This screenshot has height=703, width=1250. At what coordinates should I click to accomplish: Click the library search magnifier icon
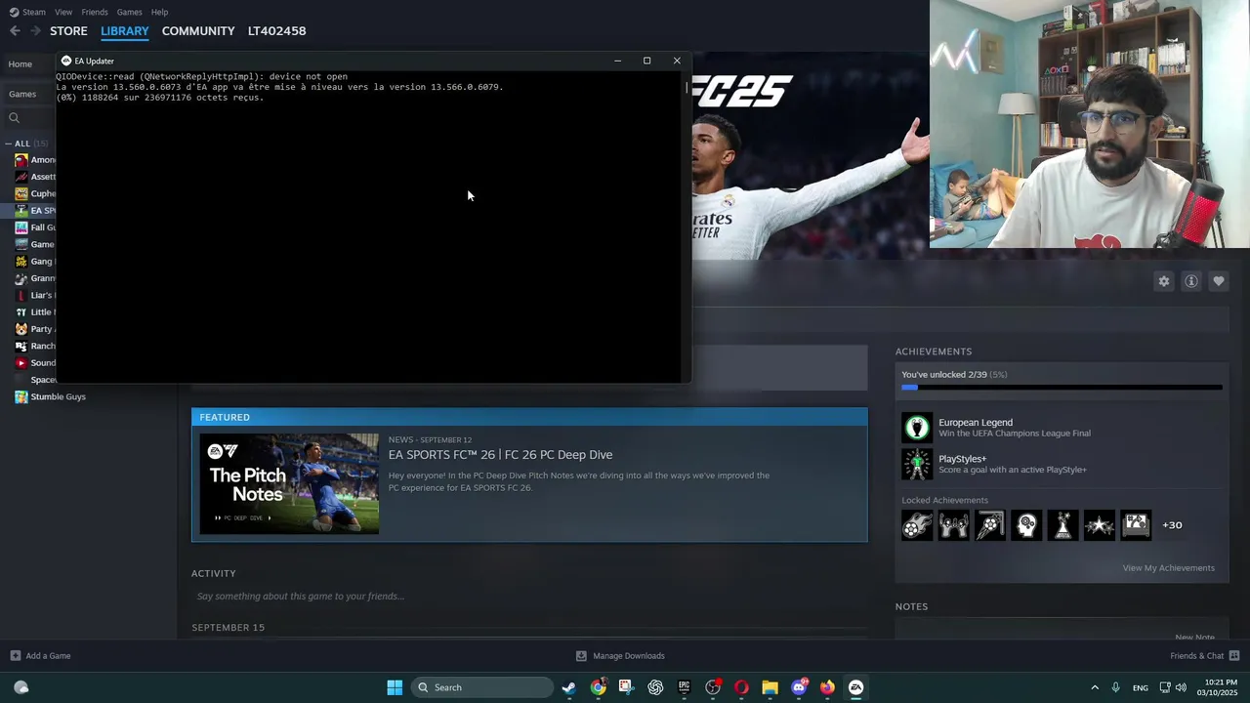coord(14,118)
